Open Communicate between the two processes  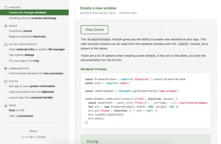(36, 73)
